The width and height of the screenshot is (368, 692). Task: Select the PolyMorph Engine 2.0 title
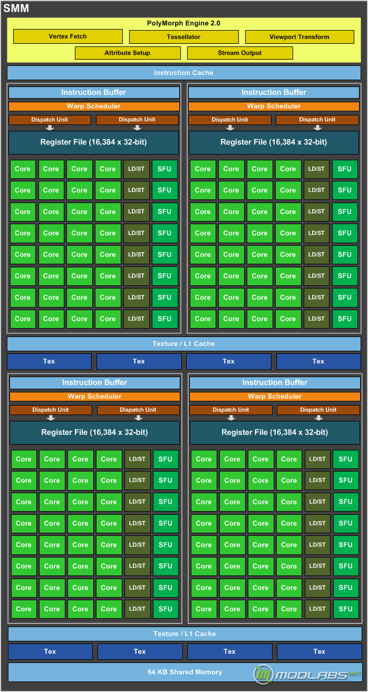tap(183, 23)
